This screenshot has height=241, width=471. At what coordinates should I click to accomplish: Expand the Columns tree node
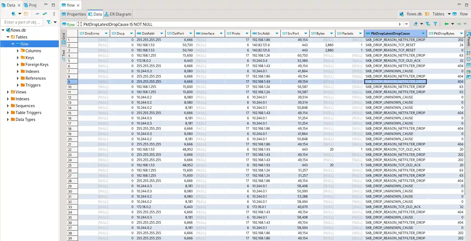[18, 51]
